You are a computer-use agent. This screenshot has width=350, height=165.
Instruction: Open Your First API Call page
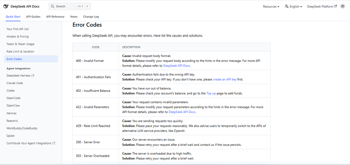(18, 29)
